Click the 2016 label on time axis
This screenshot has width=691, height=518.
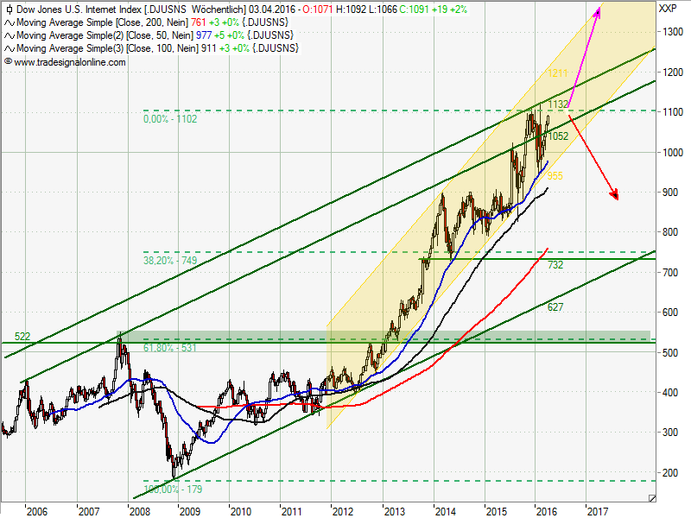pyautogui.click(x=547, y=511)
